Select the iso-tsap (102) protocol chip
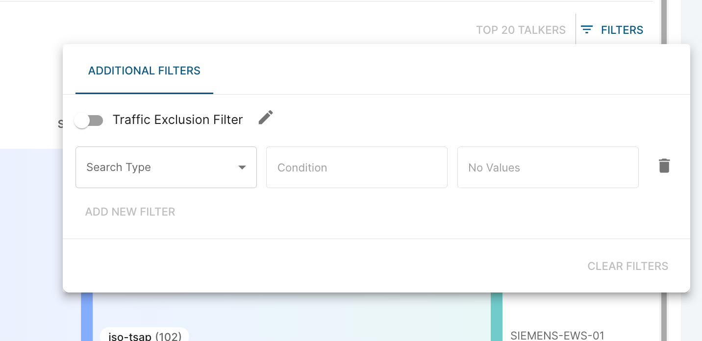 click(145, 335)
